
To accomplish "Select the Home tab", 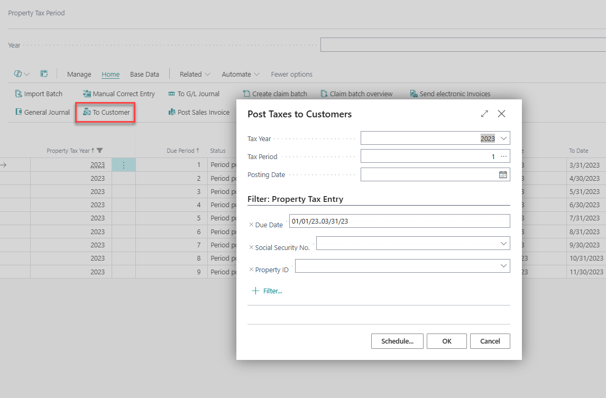I will [111, 74].
